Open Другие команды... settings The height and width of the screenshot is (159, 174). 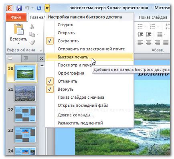point(89,115)
